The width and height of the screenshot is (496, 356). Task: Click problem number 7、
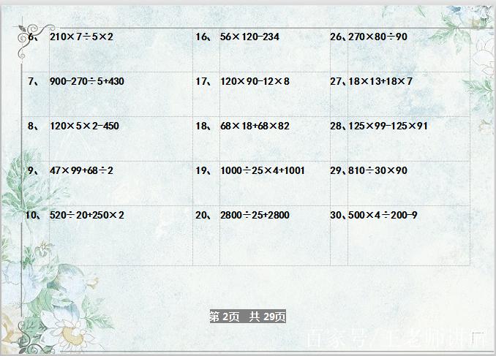coord(34,82)
